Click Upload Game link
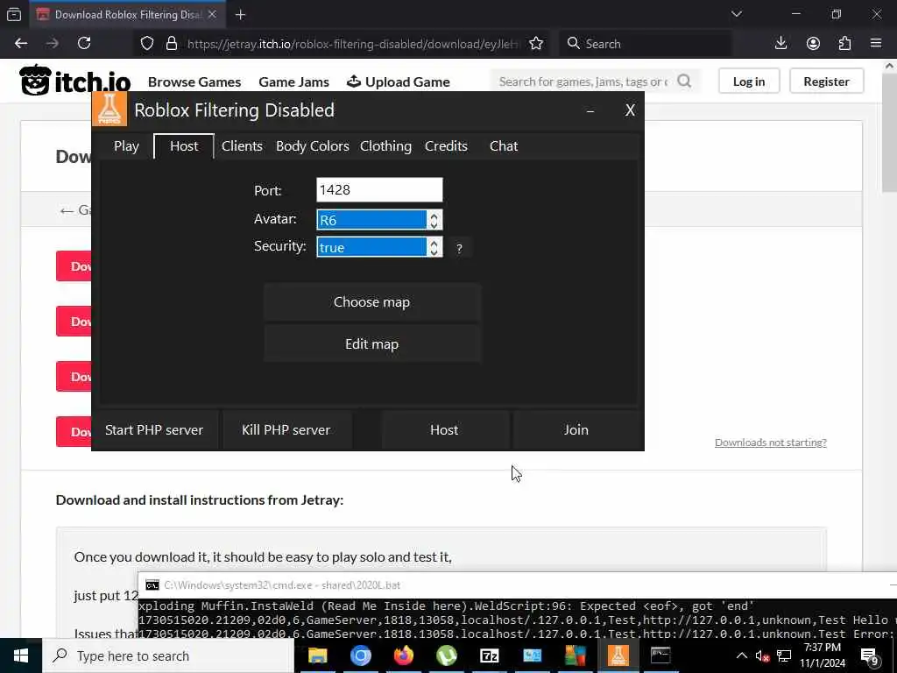This screenshot has height=673, width=897. (x=399, y=81)
